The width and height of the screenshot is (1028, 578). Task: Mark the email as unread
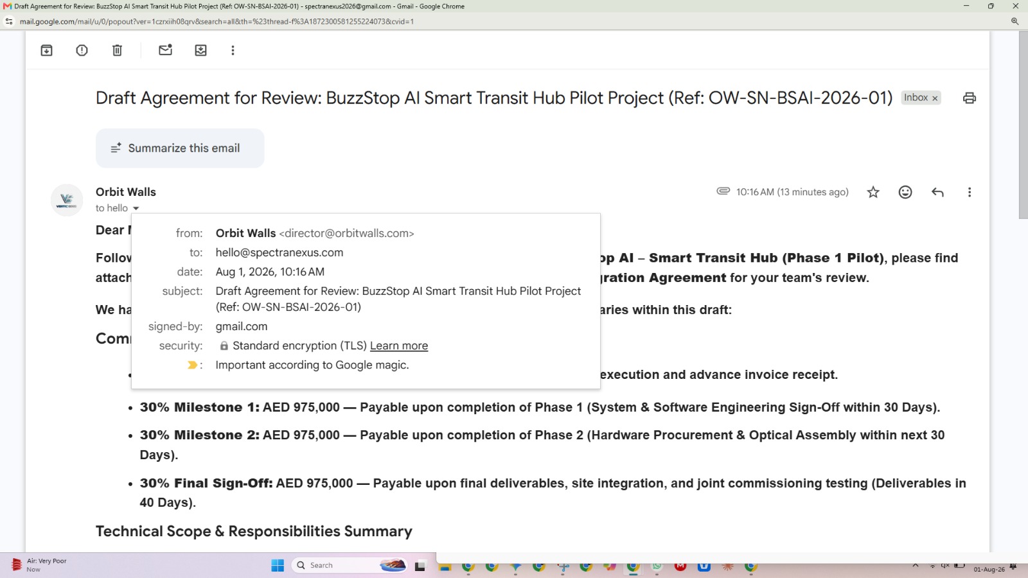click(x=166, y=50)
